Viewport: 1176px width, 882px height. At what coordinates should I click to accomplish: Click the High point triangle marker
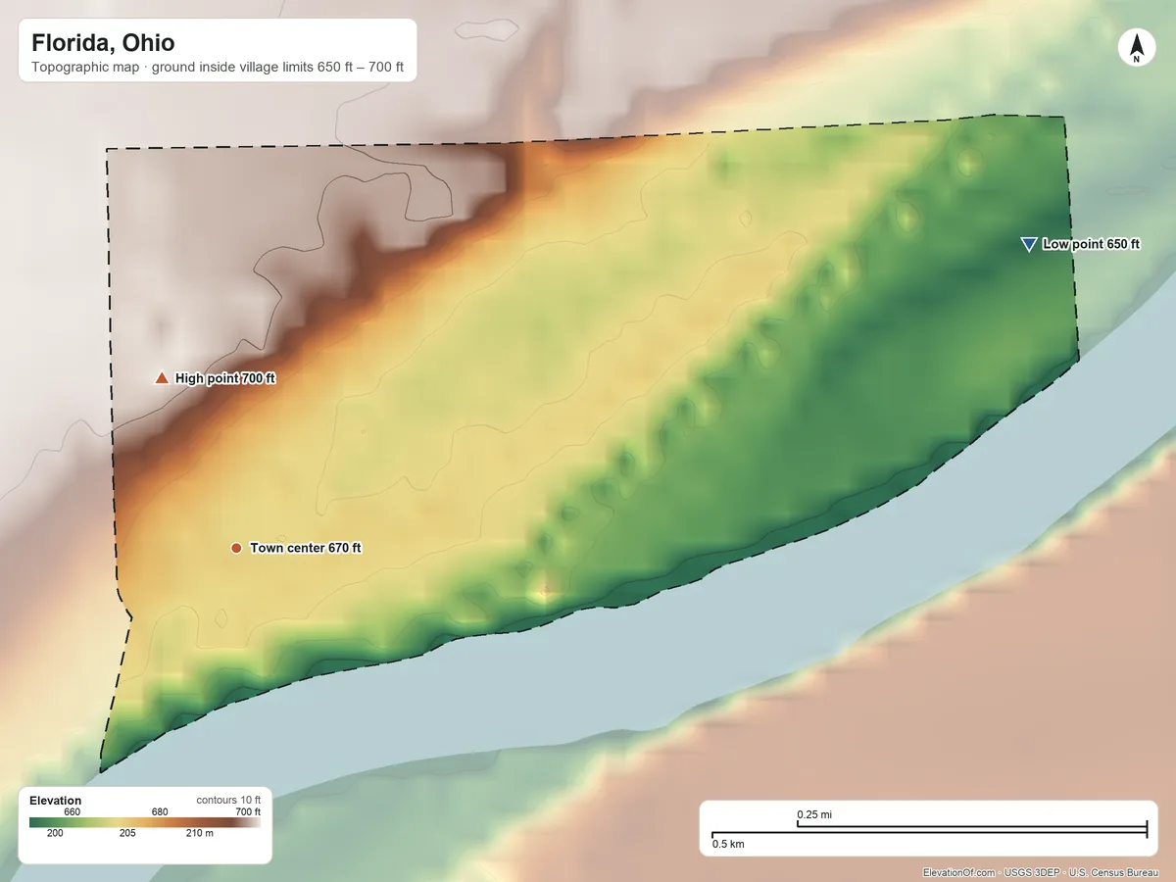162,377
